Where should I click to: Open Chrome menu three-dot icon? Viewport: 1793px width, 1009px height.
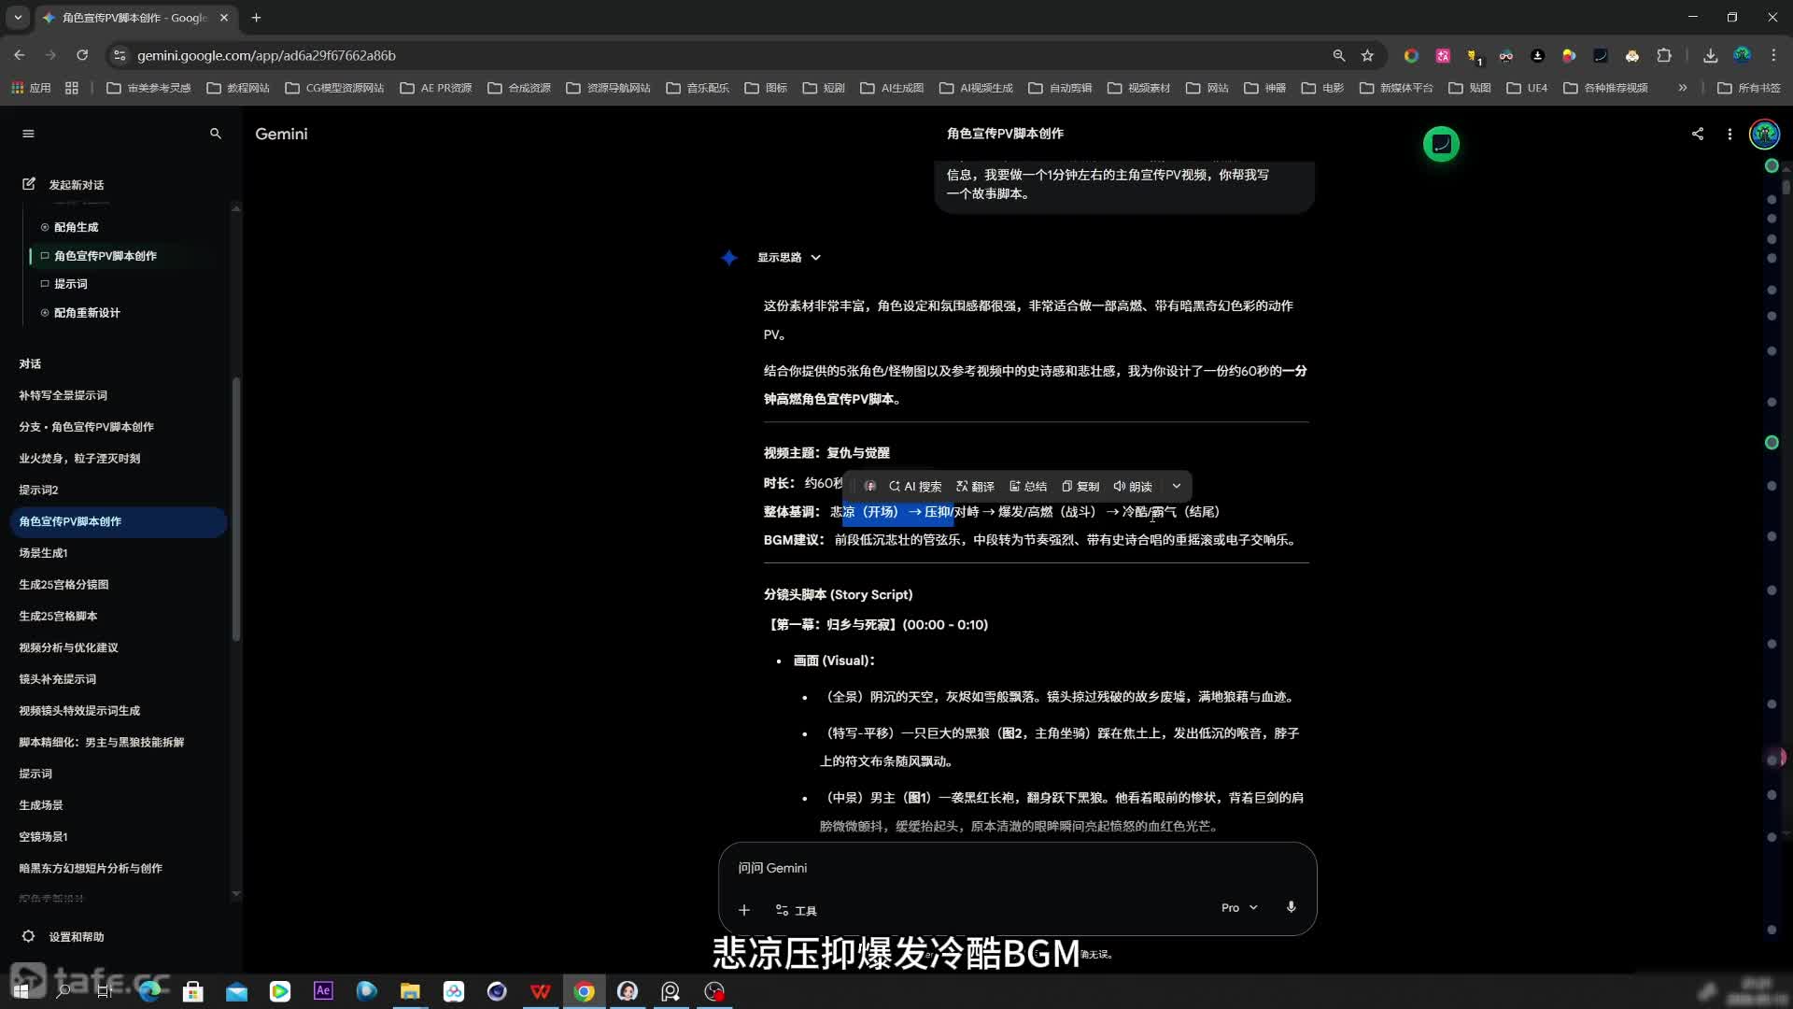coord(1773,55)
